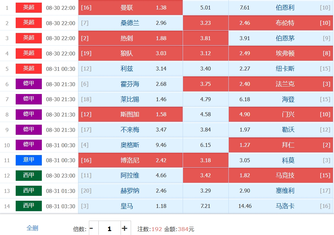Click the 08-30 23:00 kickoff time

pos(61,176)
